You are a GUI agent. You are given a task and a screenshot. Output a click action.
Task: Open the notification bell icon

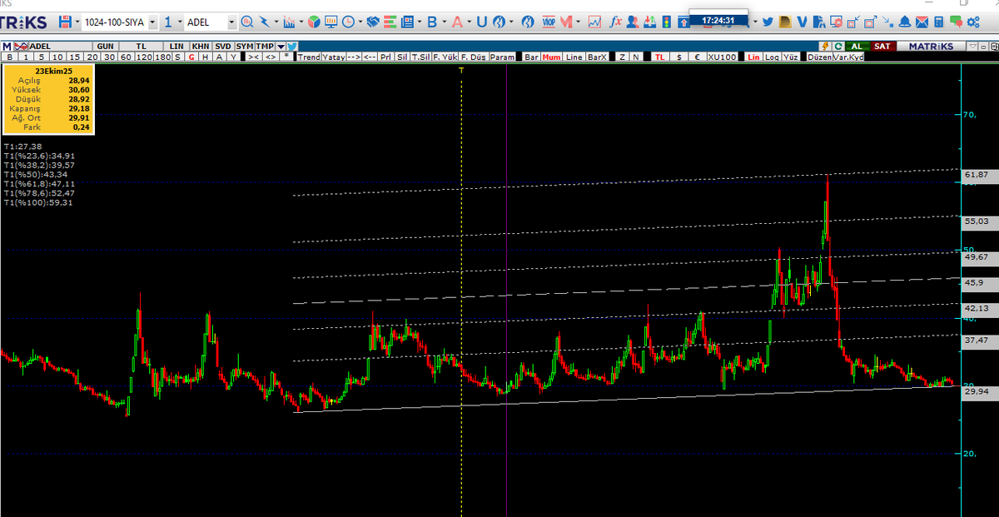904,22
